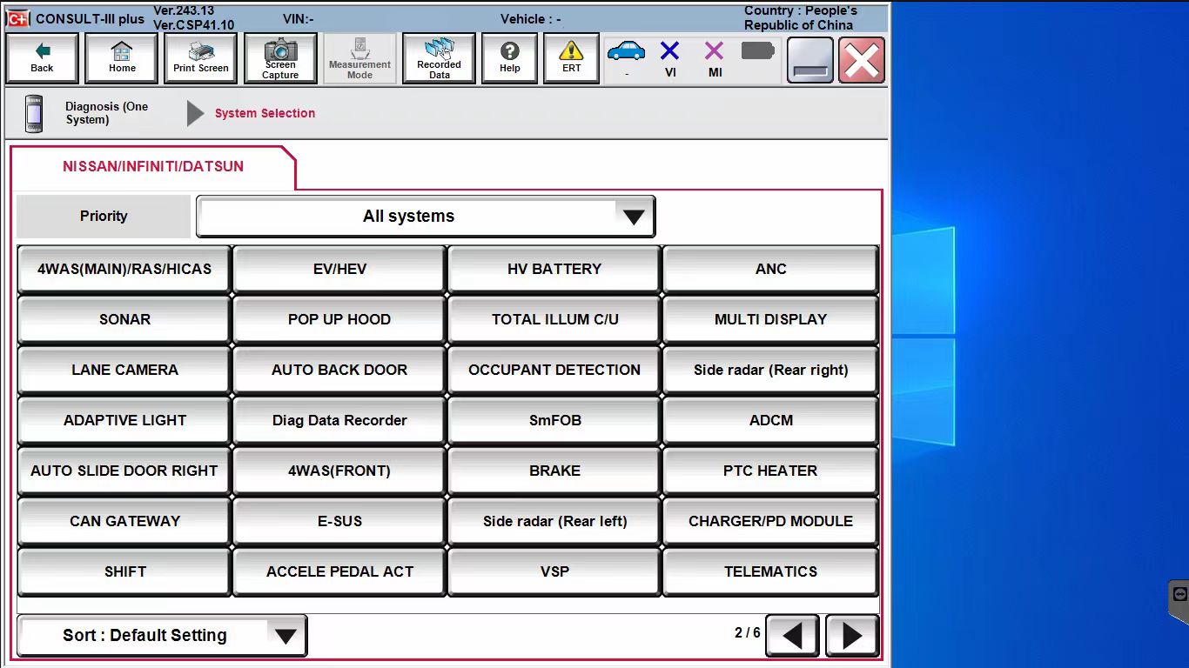This screenshot has width=1189, height=668.
Task: Select AUTO BACK DOOR system
Action: click(339, 371)
